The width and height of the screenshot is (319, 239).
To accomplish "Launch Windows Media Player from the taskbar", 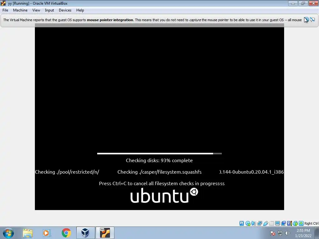I will tap(47, 233).
